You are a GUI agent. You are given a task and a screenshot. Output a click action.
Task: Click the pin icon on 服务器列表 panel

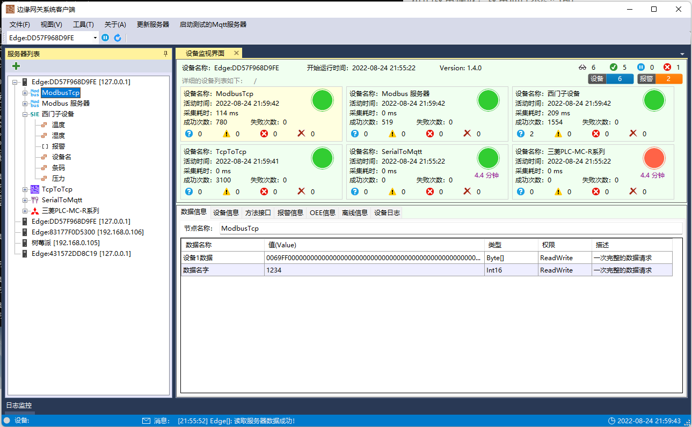[x=165, y=54]
